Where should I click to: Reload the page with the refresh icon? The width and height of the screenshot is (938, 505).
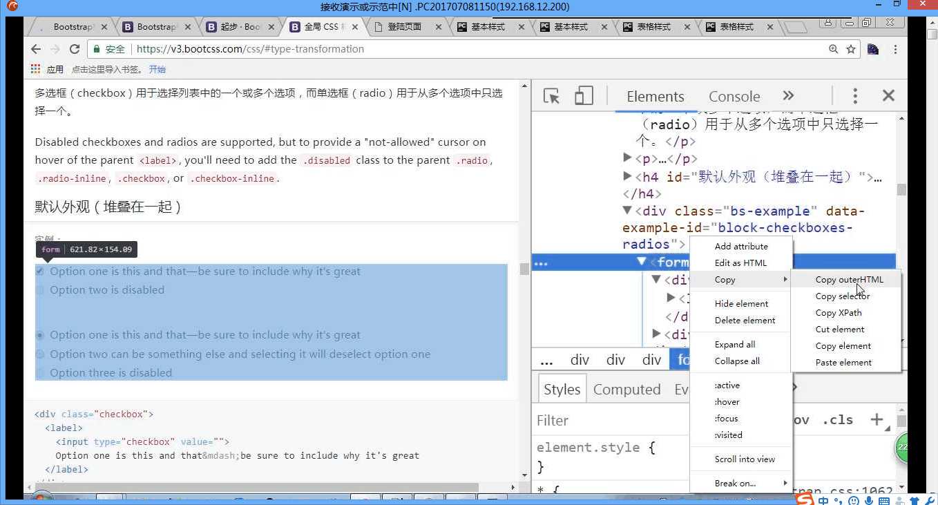point(75,49)
